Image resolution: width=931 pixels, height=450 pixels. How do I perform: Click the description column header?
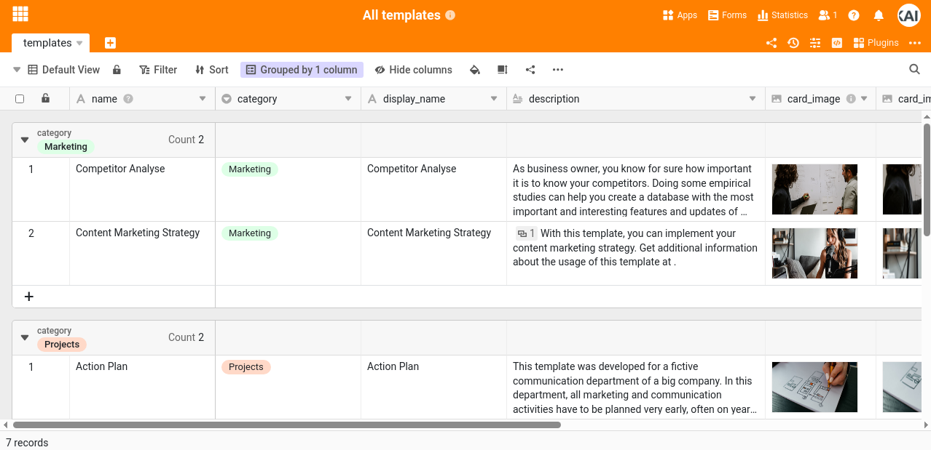(636, 99)
